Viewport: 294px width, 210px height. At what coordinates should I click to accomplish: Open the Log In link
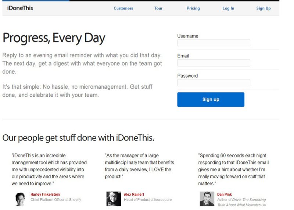[x=228, y=8]
